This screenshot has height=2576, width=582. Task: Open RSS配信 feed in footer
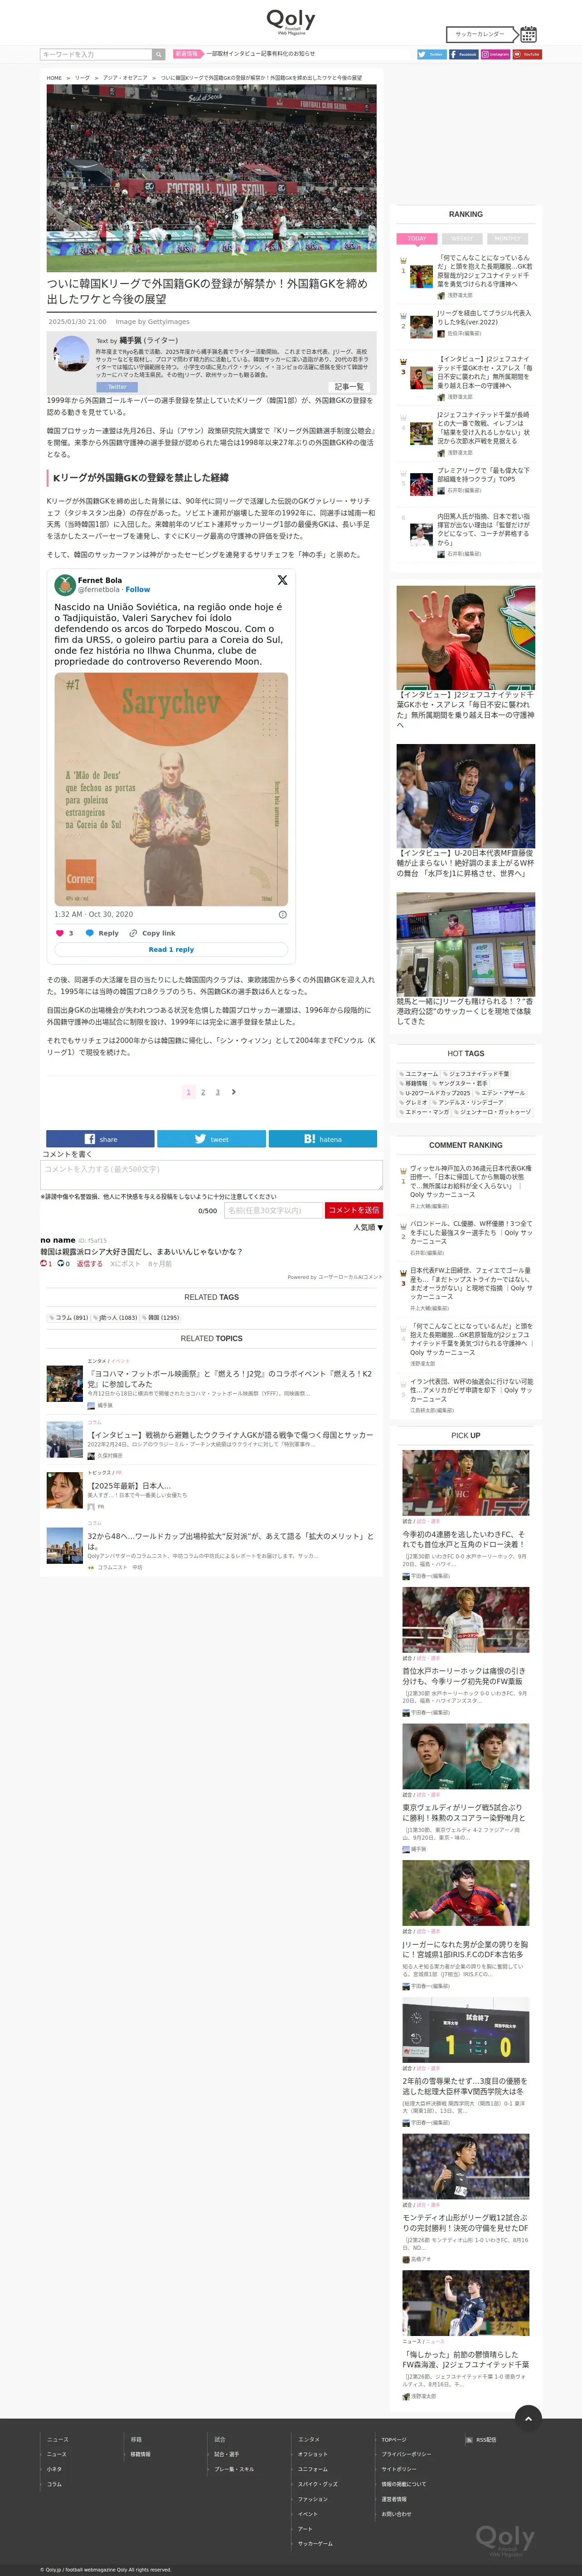click(481, 2439)
